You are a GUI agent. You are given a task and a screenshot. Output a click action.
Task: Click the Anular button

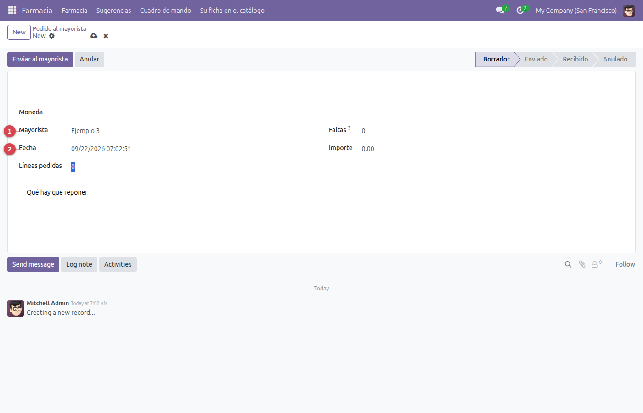[x=90, y=59]
